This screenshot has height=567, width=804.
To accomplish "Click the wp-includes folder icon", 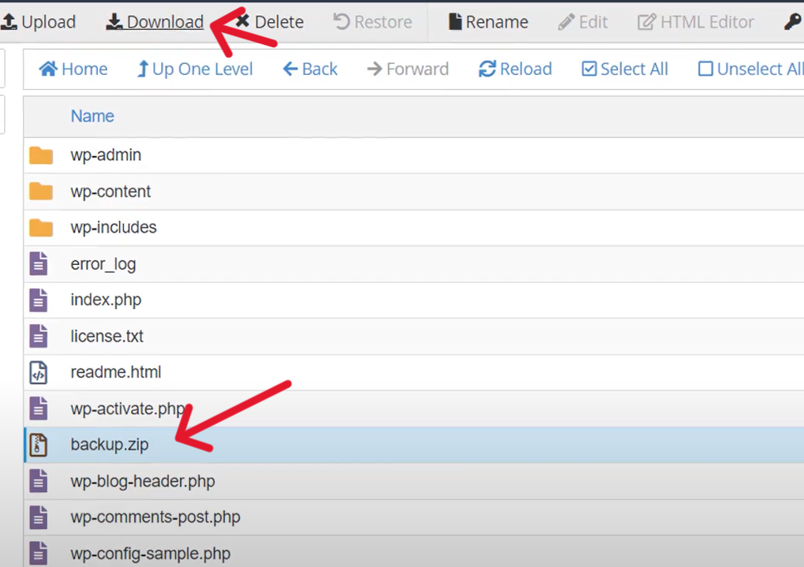I will click(41, 228).
